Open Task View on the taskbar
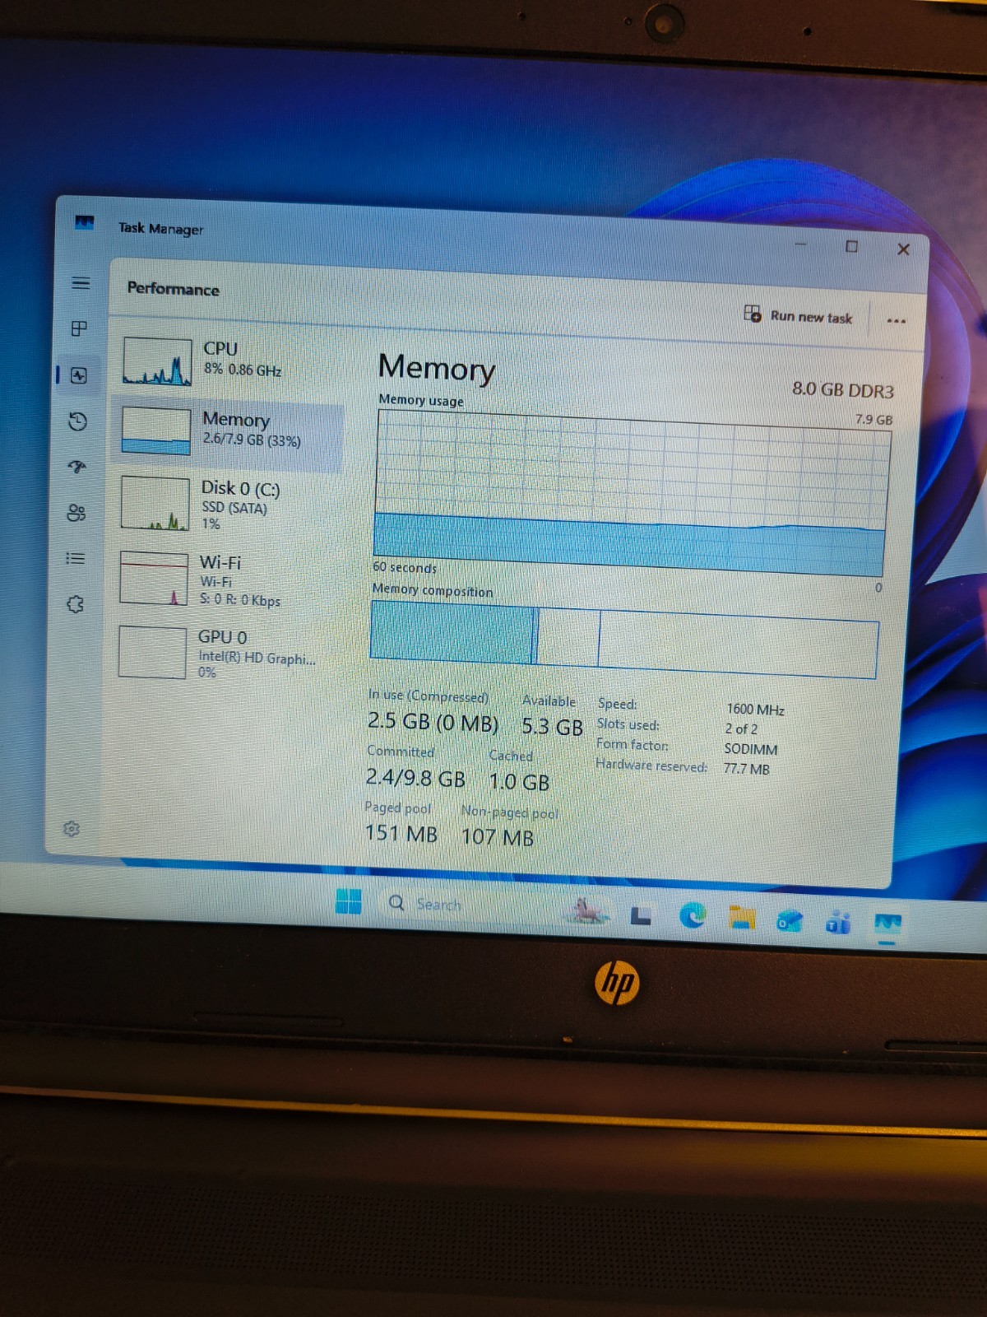Screen dimensions: 987x1317 click(641, 914)
